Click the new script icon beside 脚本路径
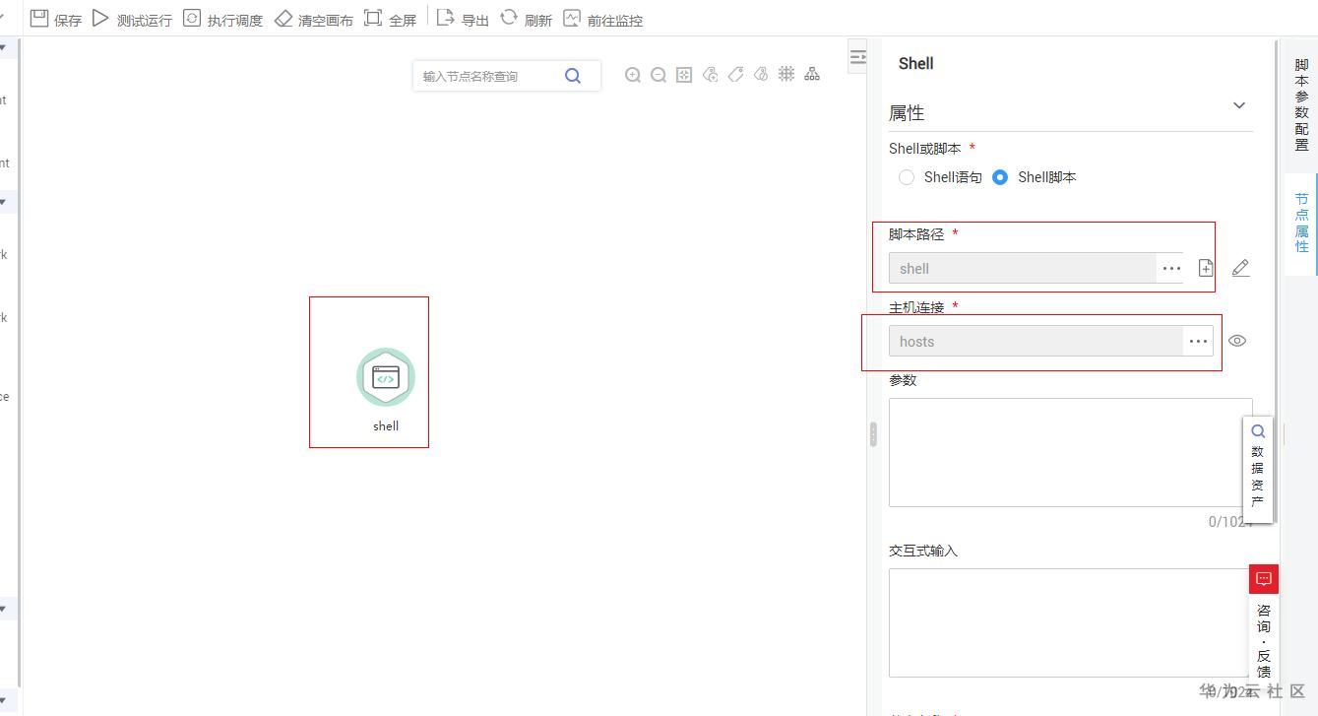This screenshot has height=716, width=1318. point(1206,268)
